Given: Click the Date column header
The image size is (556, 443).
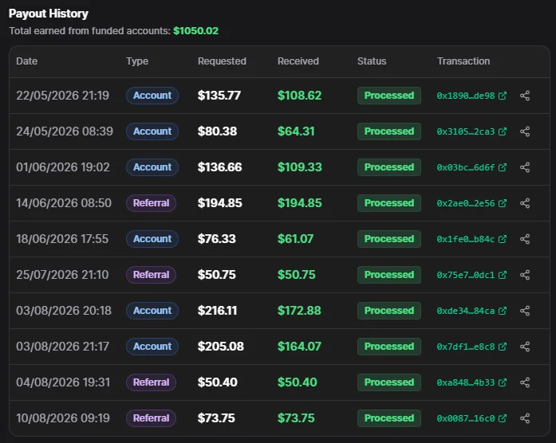Looking at the screenshot, I should [26, 61].
